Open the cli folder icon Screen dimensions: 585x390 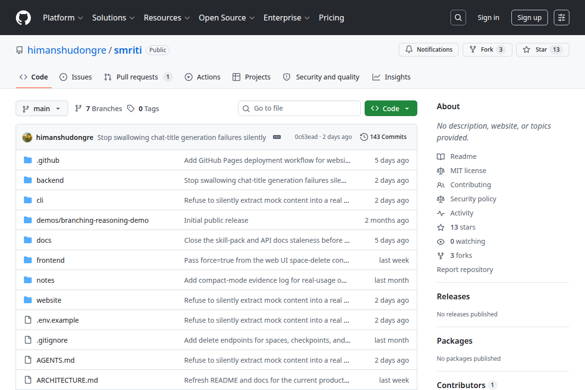[28, 200]
